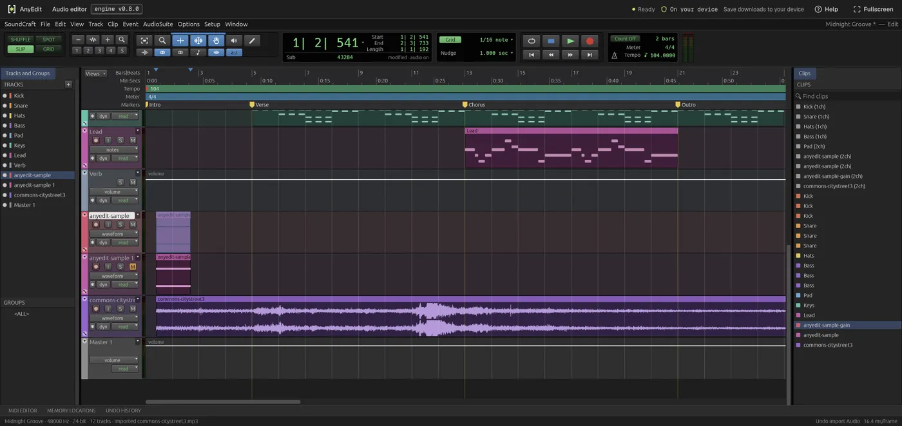
Task: Click the Loop playback button
Action: 532,41
